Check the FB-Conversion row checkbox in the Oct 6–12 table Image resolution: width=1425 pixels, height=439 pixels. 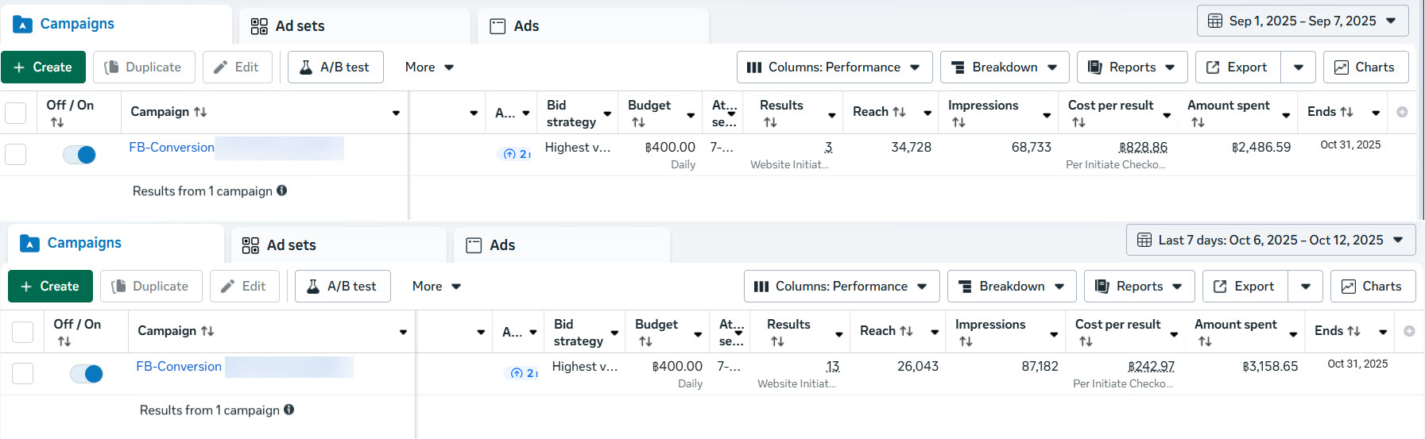coord(23,373)
